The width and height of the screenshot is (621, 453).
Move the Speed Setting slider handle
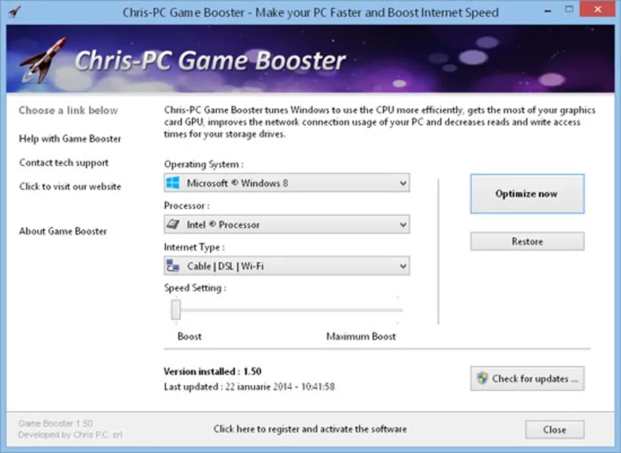click(175, 309)
